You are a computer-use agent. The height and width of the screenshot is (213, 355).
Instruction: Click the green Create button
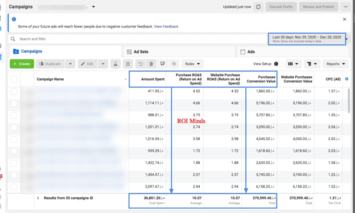(x=21, y=64)
